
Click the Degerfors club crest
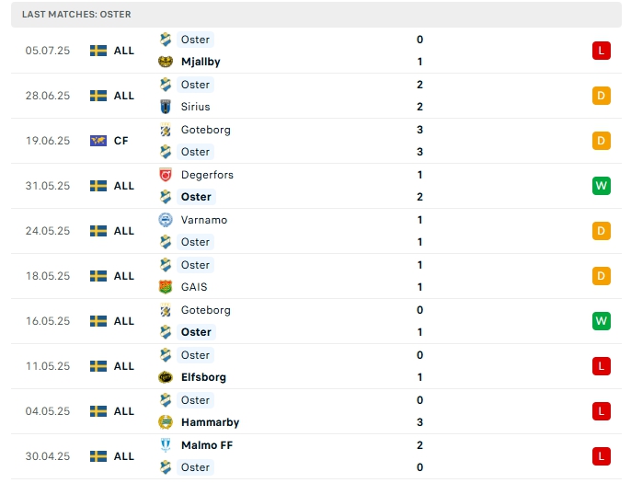(x=166, y=175)
